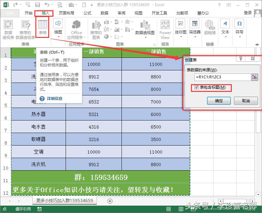Pin the ribbon with the pushpin icon
Viewport: 262px width, 213px height.
click(x=257, y=45)
